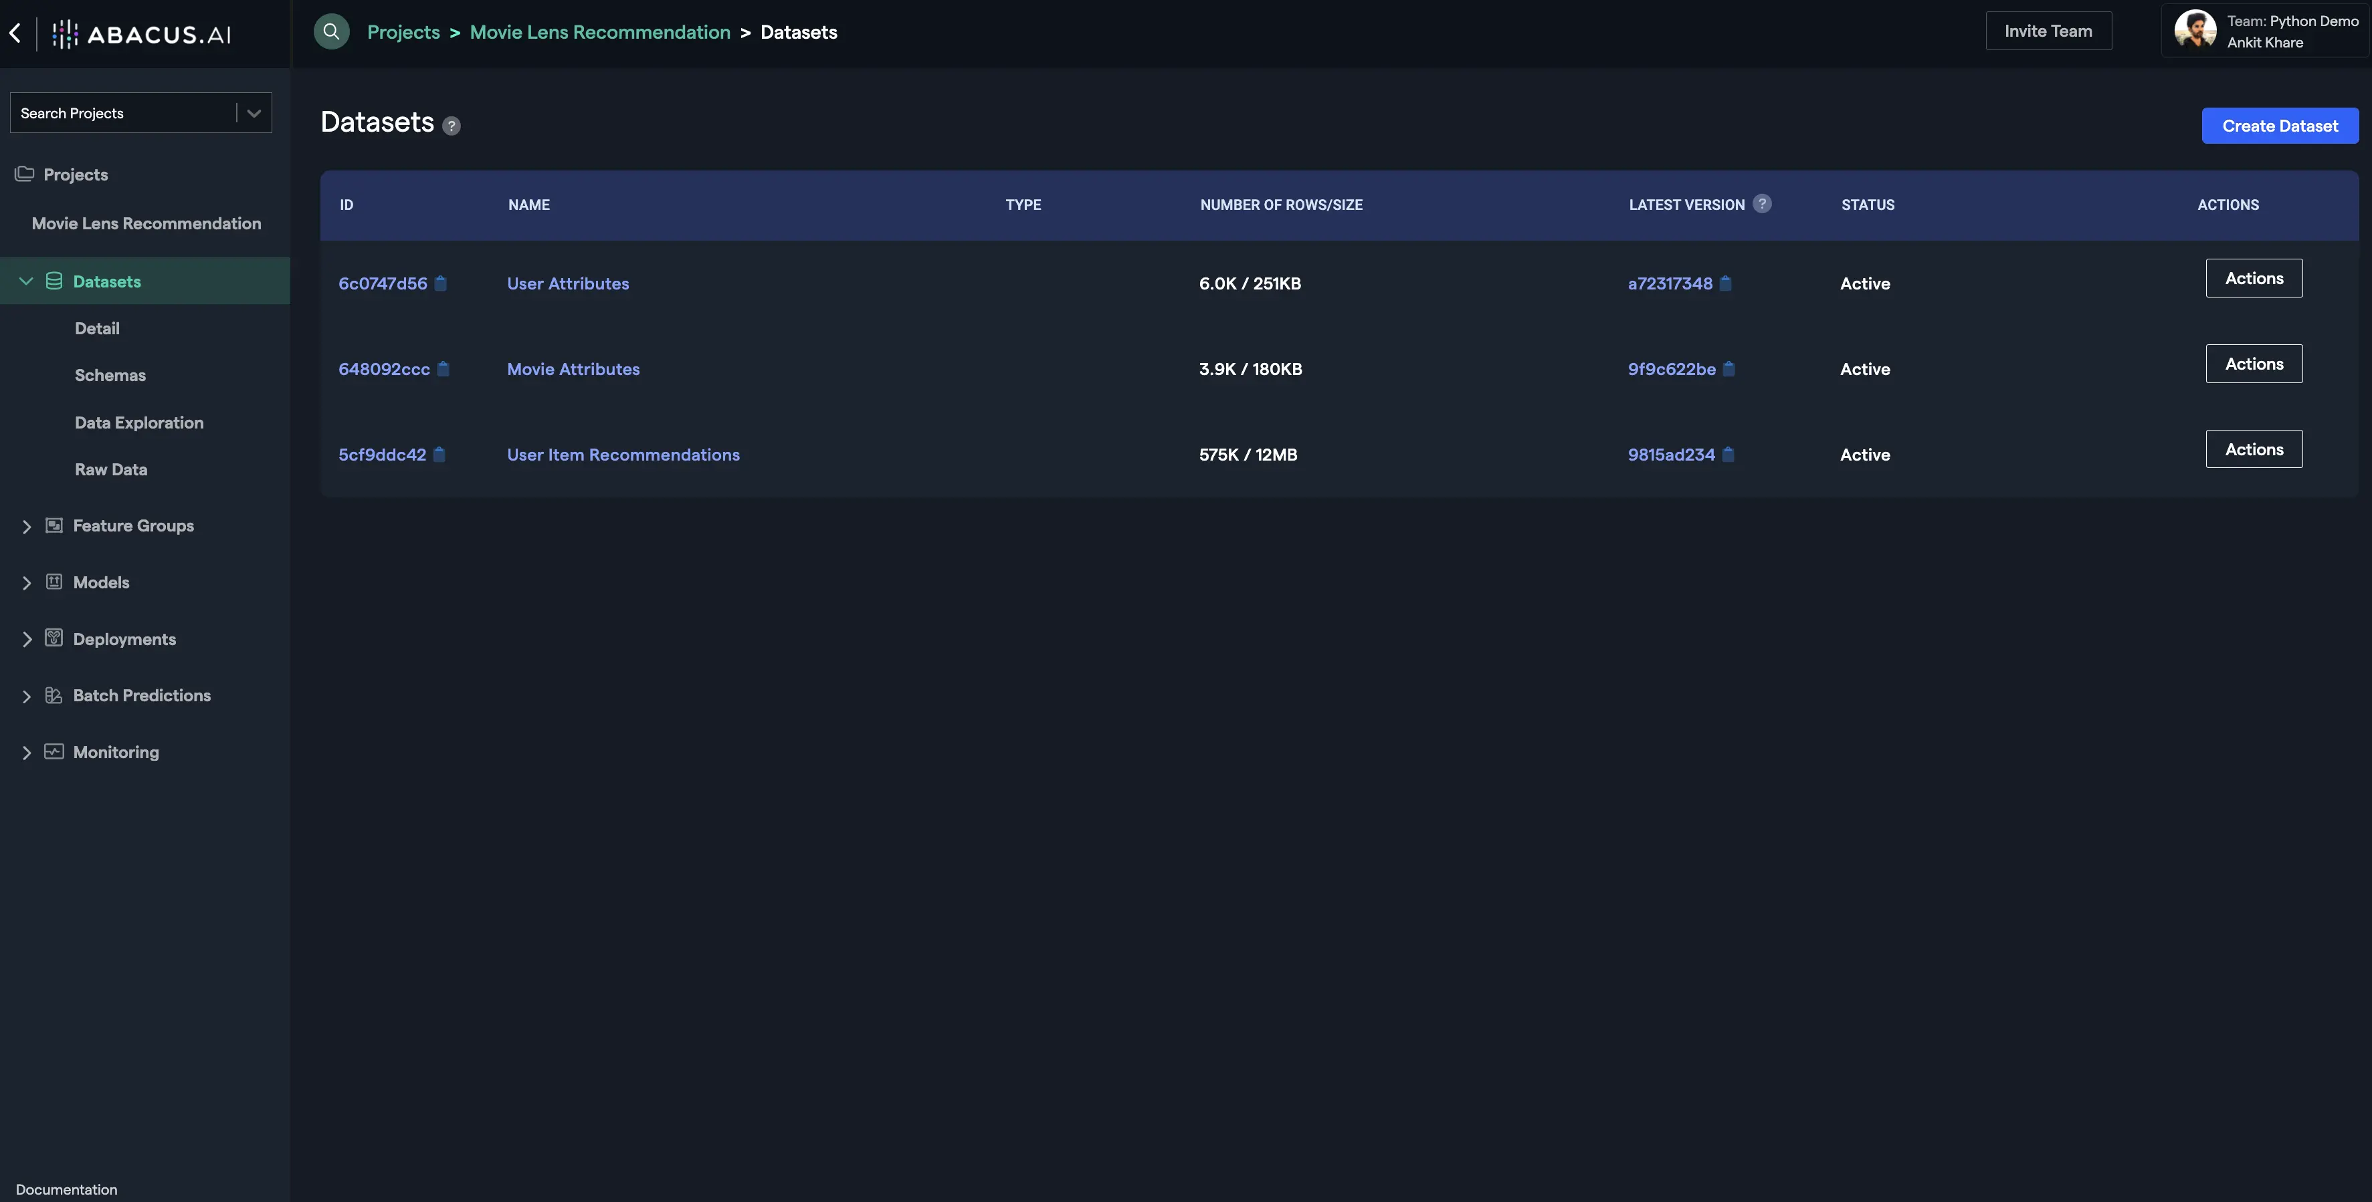
Task: Click the back arrow at top left
Action: pos(15,33)
